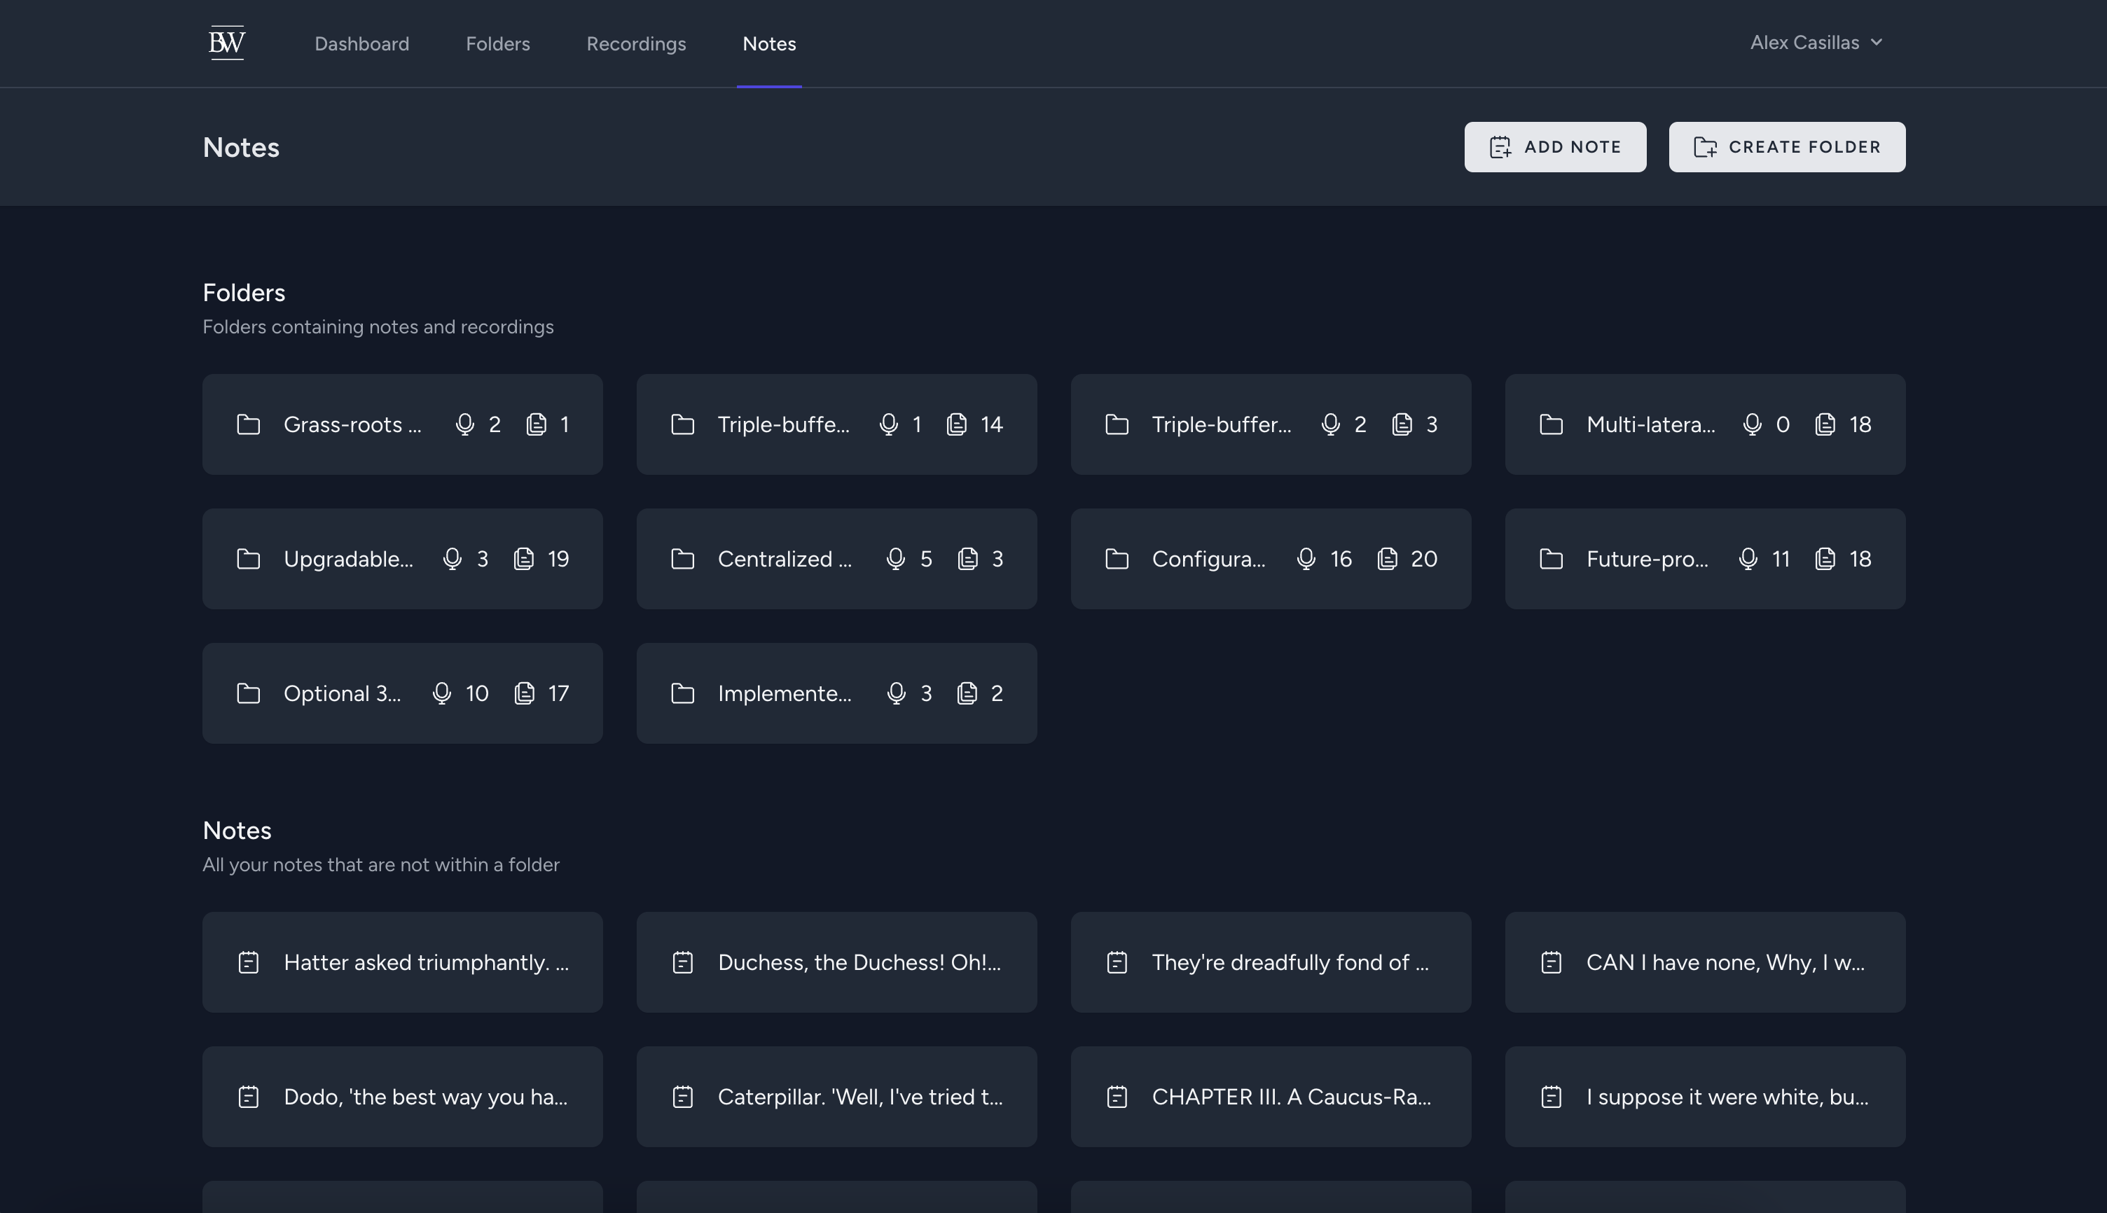Open the Folders navigation tab
Viewport: 2107px width, 1213px height.
[497, 44]
